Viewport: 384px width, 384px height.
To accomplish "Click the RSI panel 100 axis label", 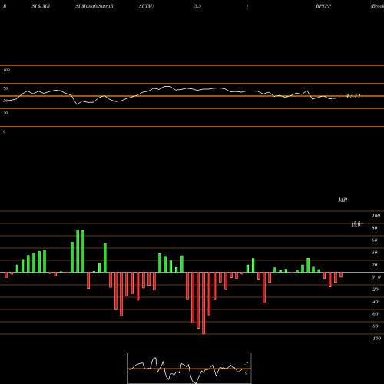I will pyautogui.click(x=6, y=70).
